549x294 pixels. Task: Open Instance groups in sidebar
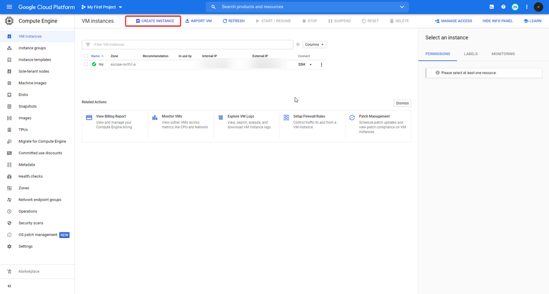[x=37, y=48]
